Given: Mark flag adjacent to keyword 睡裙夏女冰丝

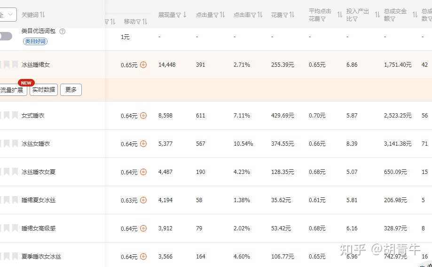Looking at the screenshot, I should 15,200.
